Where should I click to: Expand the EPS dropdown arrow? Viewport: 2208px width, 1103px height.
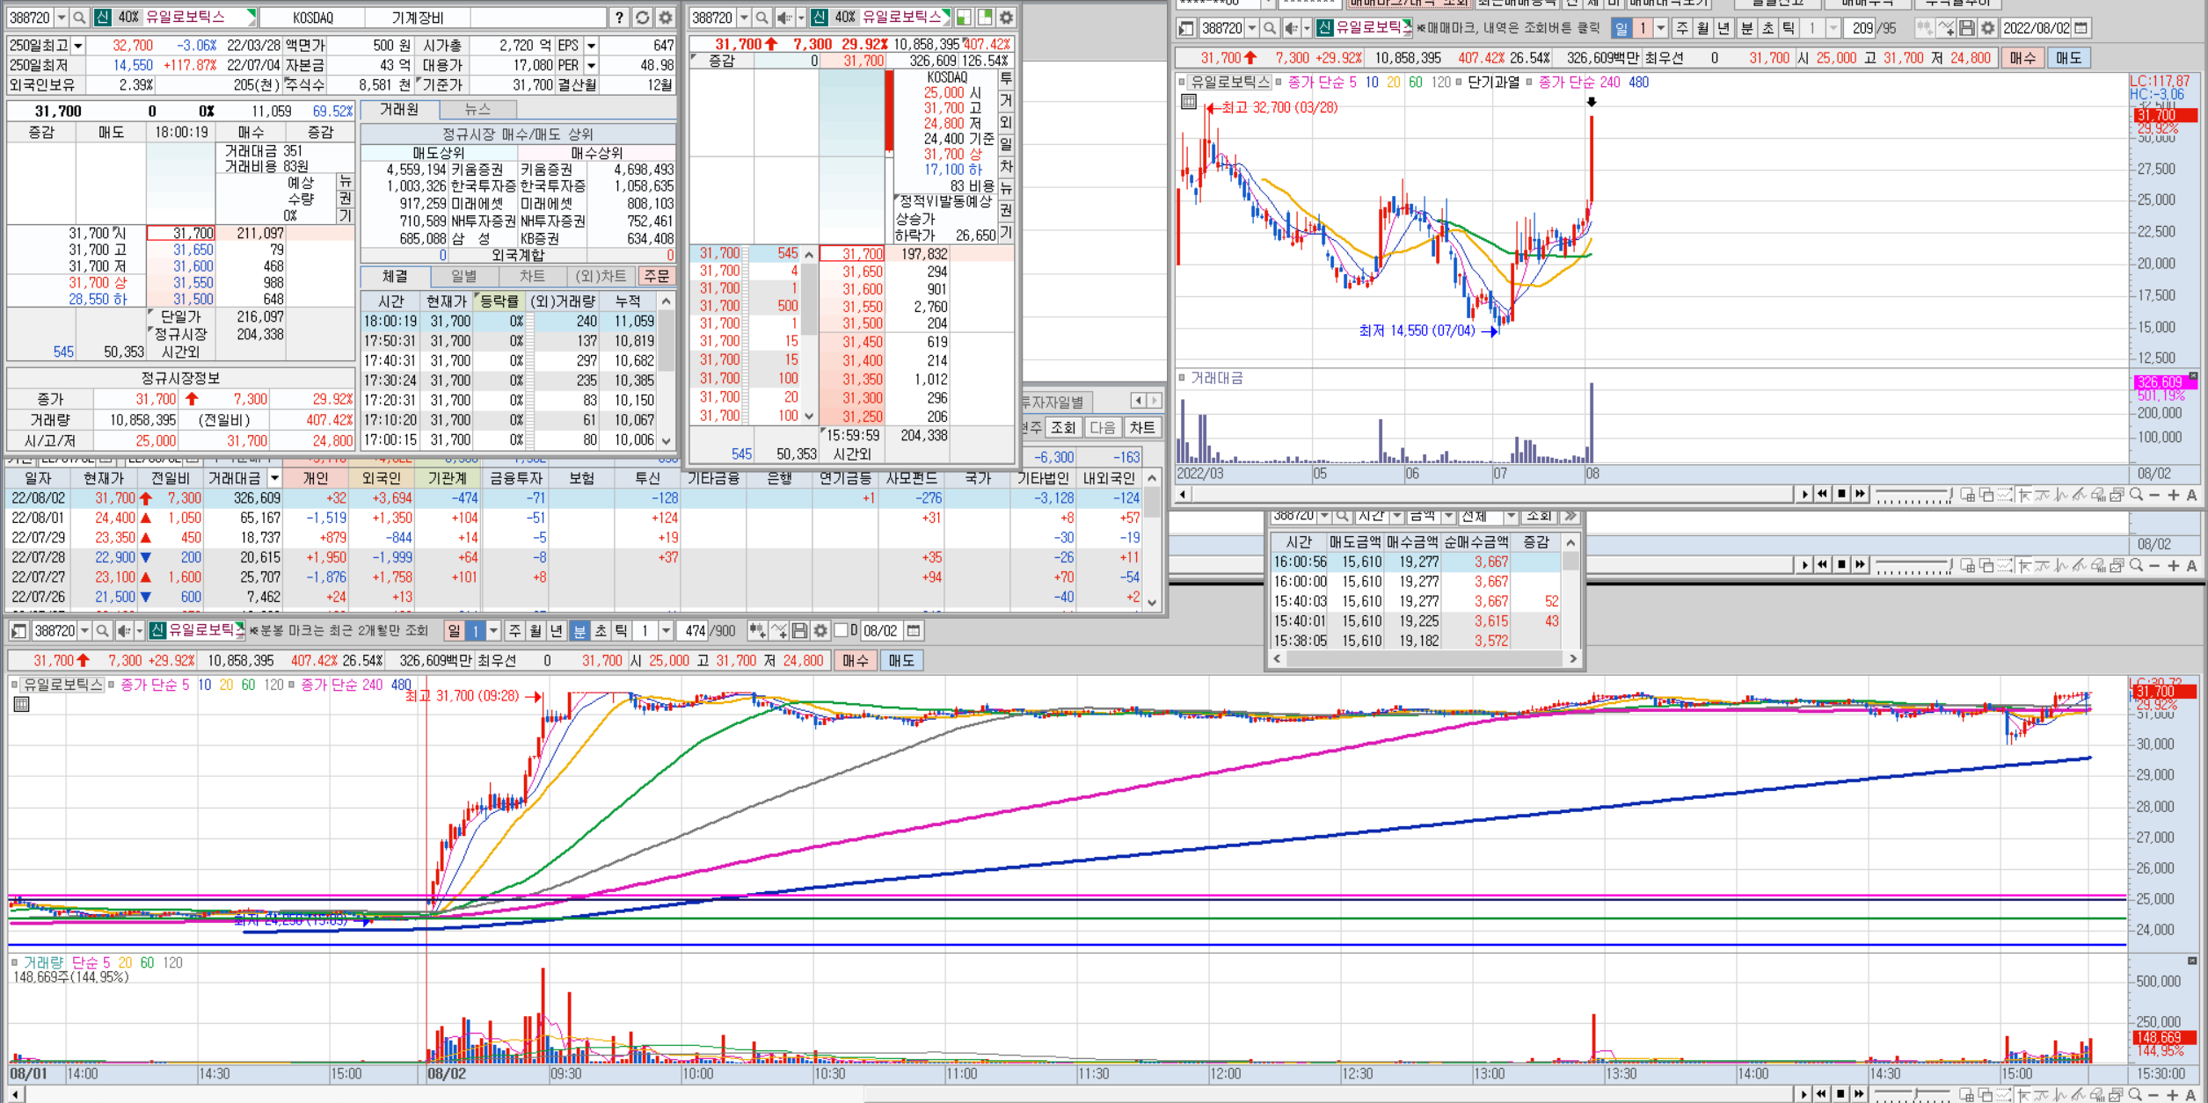(x=592, y=46)
